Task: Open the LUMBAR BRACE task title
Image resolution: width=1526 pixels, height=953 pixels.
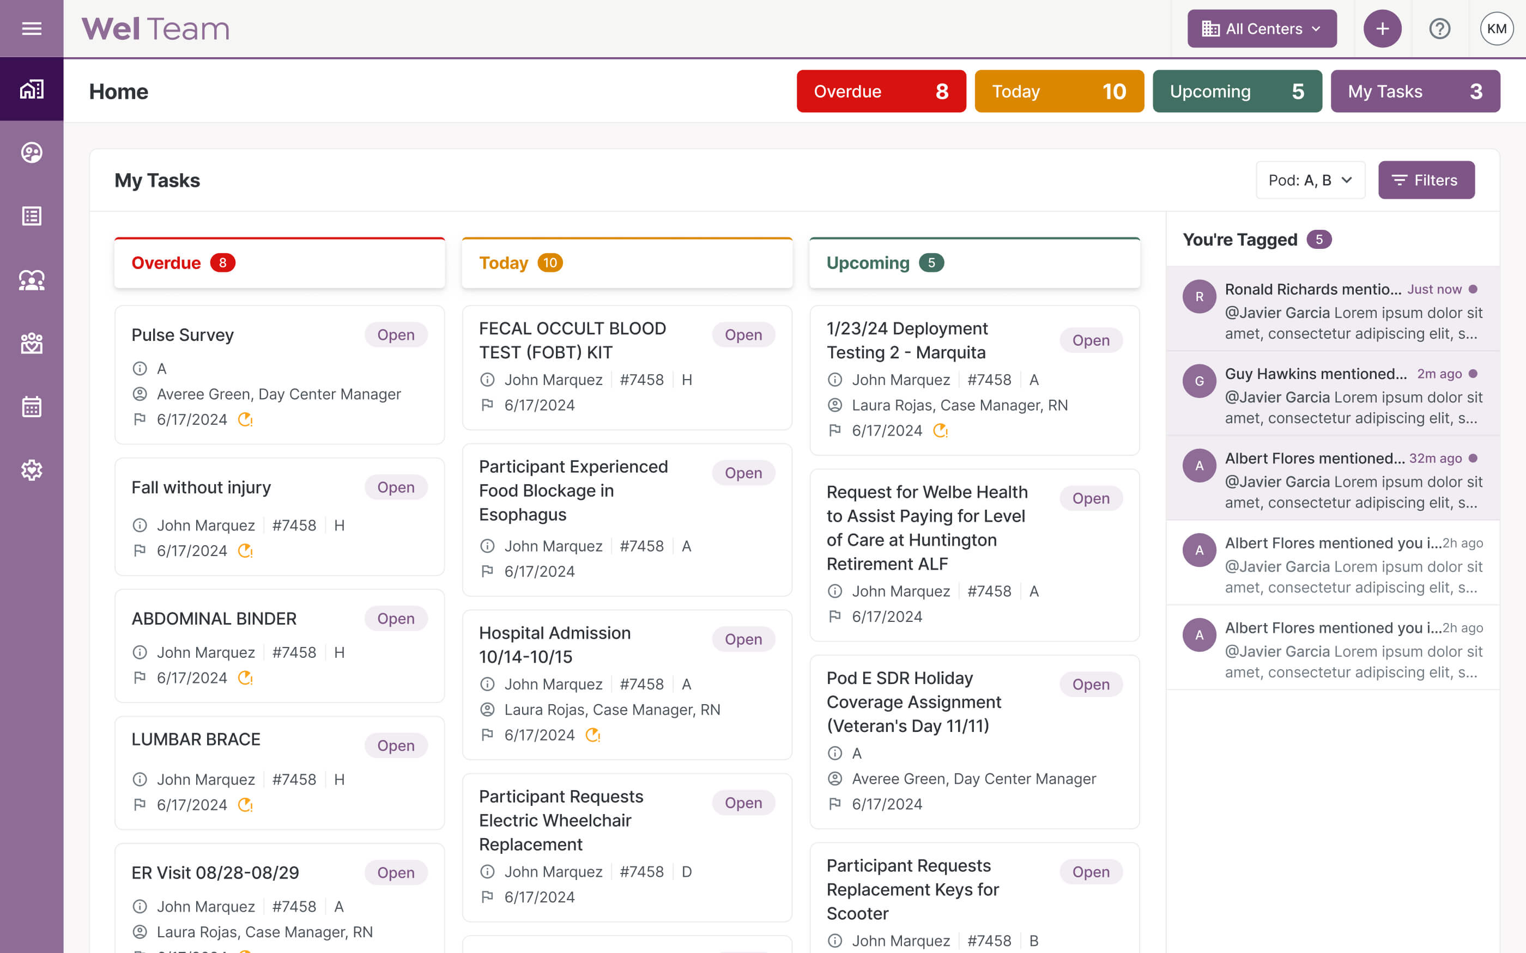Action: (x=196, y=740)
